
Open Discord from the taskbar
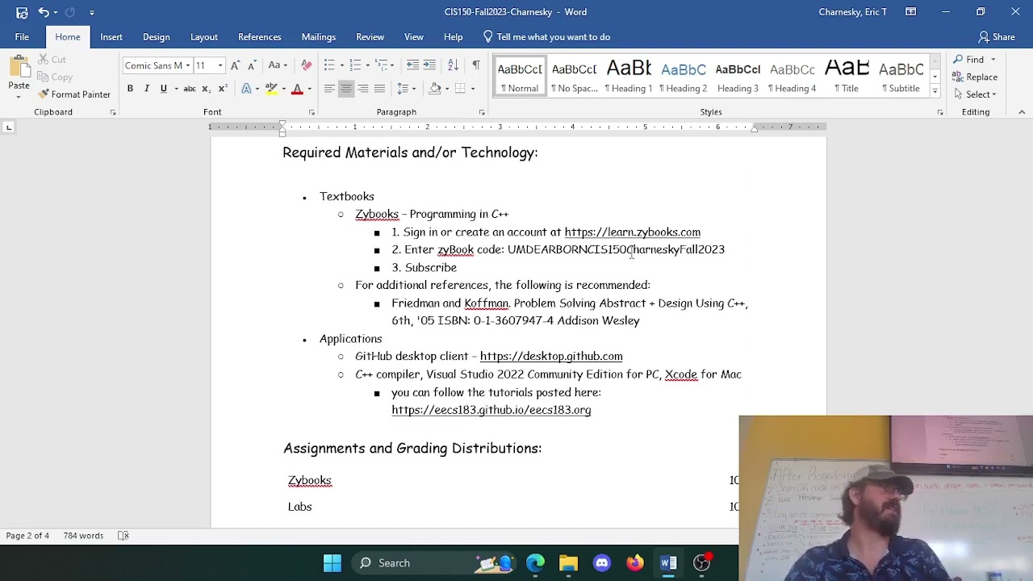[x=602, y=563]
